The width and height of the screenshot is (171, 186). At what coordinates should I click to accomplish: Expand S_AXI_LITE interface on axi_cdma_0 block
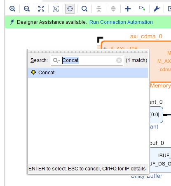pos(105,48)
